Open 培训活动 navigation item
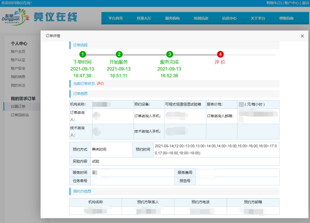This screenshot has height=223, width=310. click(201, 18)
